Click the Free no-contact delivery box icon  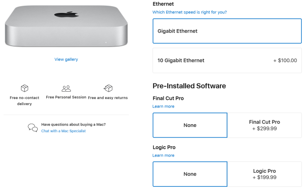(x=24, y=88)
